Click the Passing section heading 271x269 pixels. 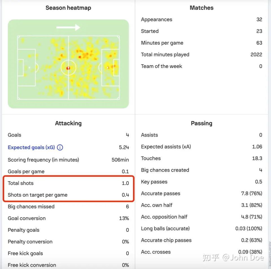(x=202, y=123)
